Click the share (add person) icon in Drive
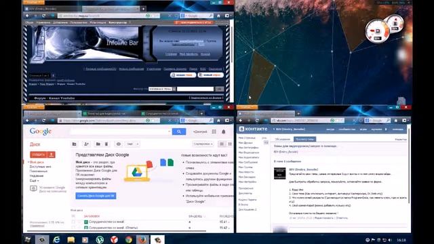Viewport: 434px width, 244px height. point(86,144)
